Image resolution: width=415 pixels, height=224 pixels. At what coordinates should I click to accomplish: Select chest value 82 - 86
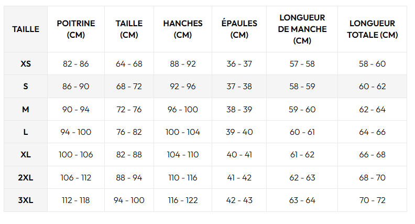(x=76, y=64)
